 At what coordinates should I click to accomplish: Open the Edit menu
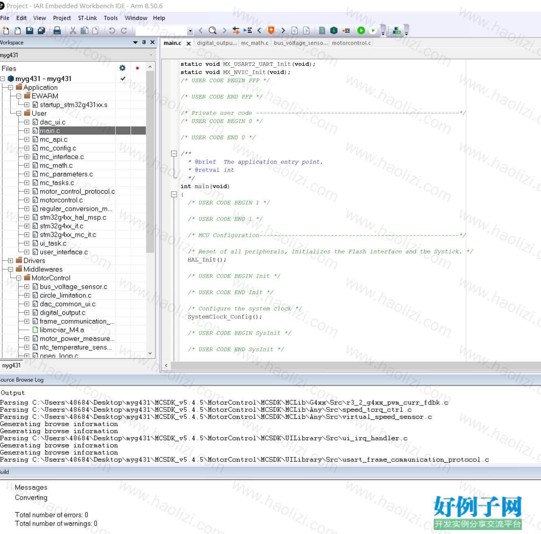pos(21,18)
